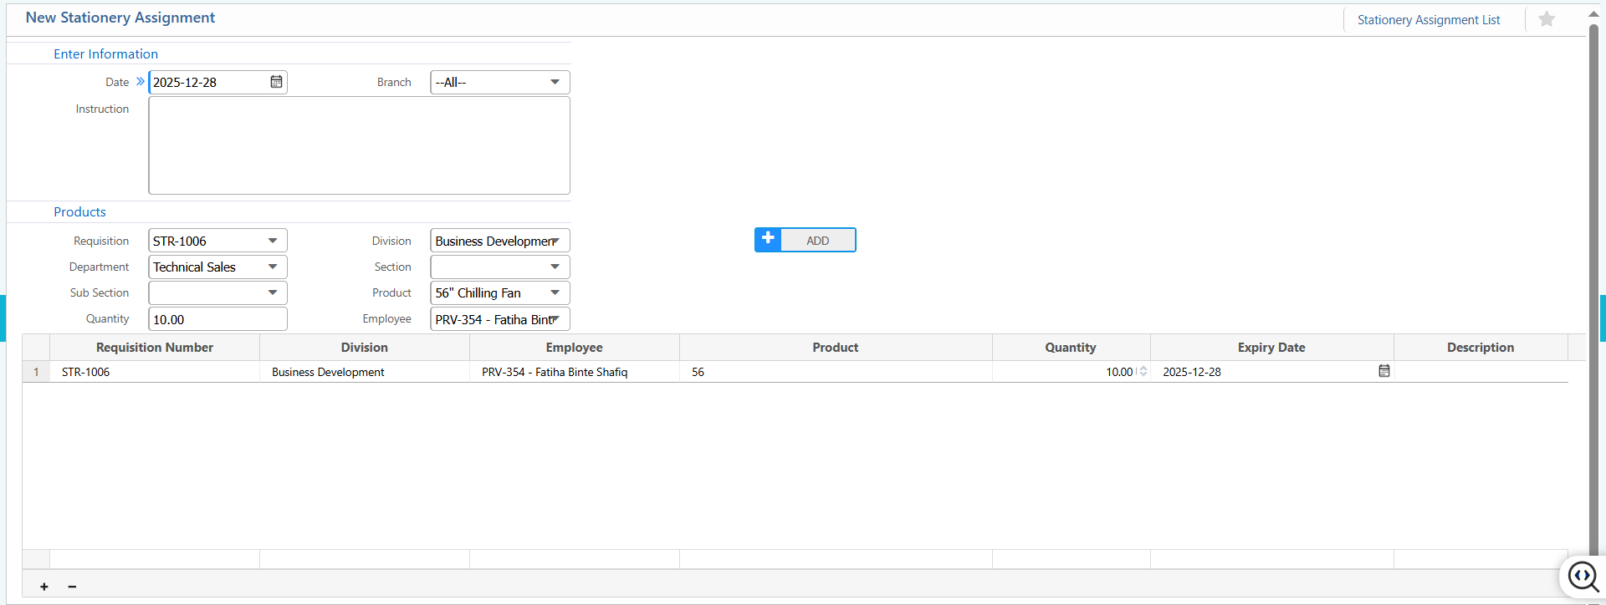Click the Employee column header
This screenshot has height=605, width=1606.
pyautogui.click(x=575, y=348)
